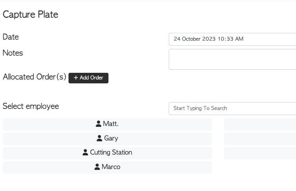Click the Notes label
The width and height of the screenshot is (296, 191).
[x=13, y=53]
